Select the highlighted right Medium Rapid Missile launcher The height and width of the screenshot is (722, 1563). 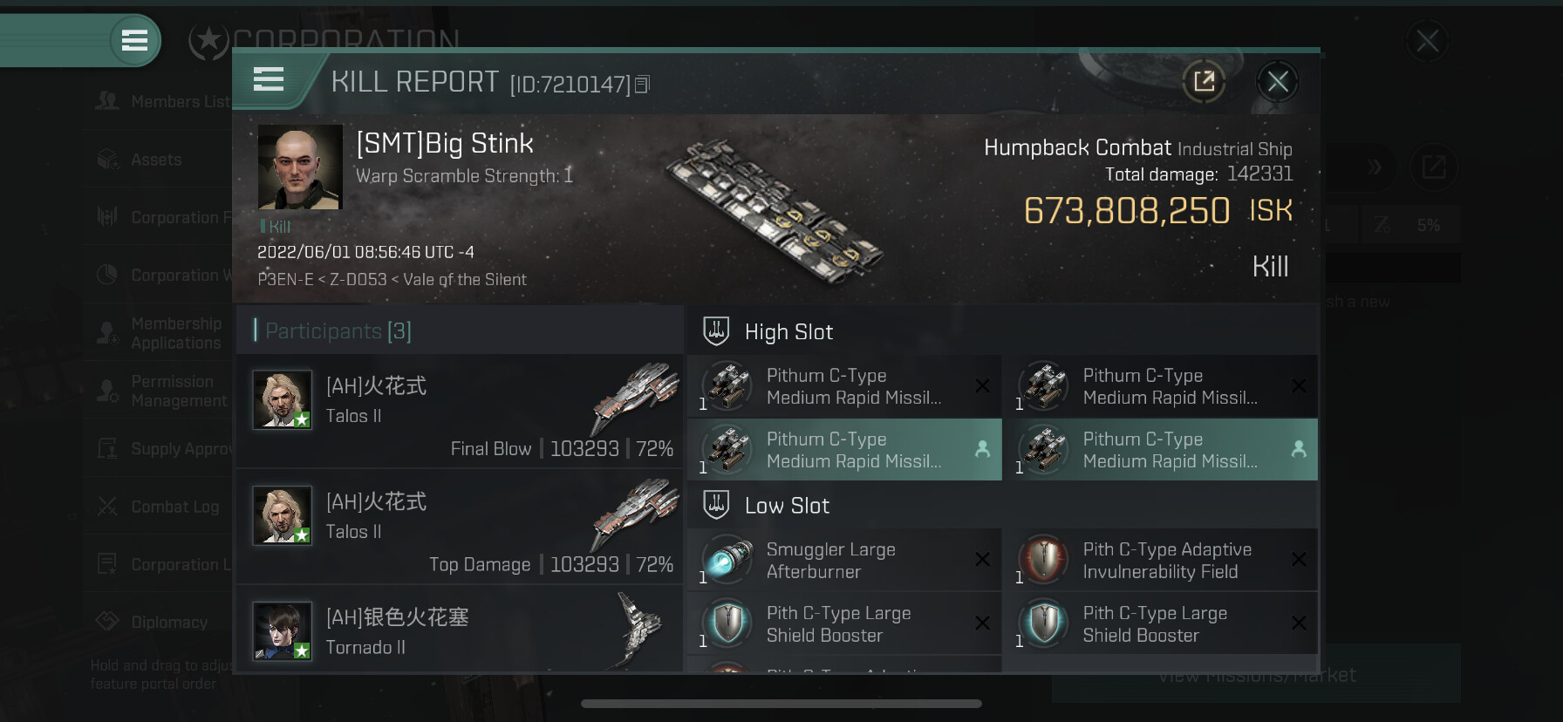coord(1160,450)
